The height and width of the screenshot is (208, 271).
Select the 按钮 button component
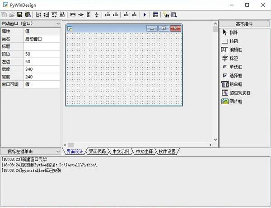click(230, 41)
